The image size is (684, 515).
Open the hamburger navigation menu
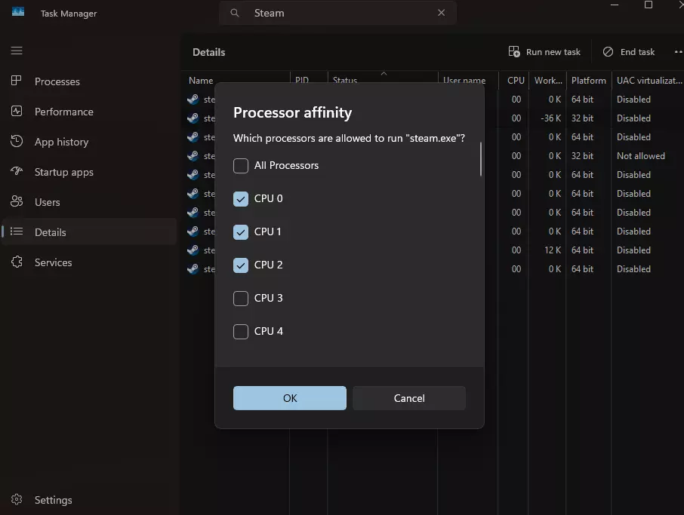[17, 51]
